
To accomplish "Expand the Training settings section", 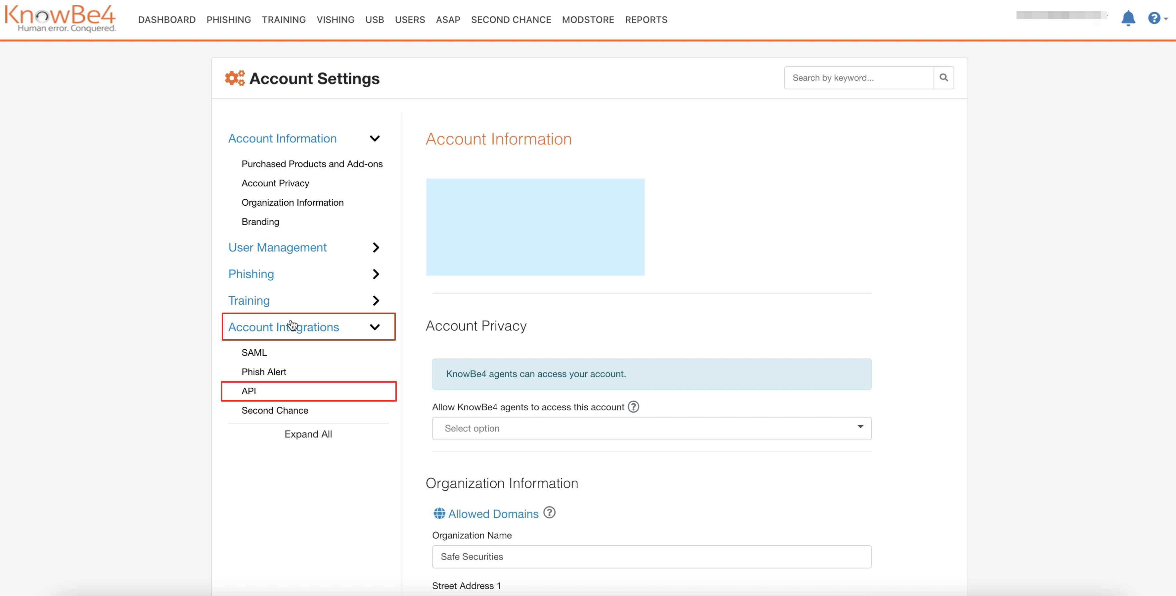I will (375, 301).
